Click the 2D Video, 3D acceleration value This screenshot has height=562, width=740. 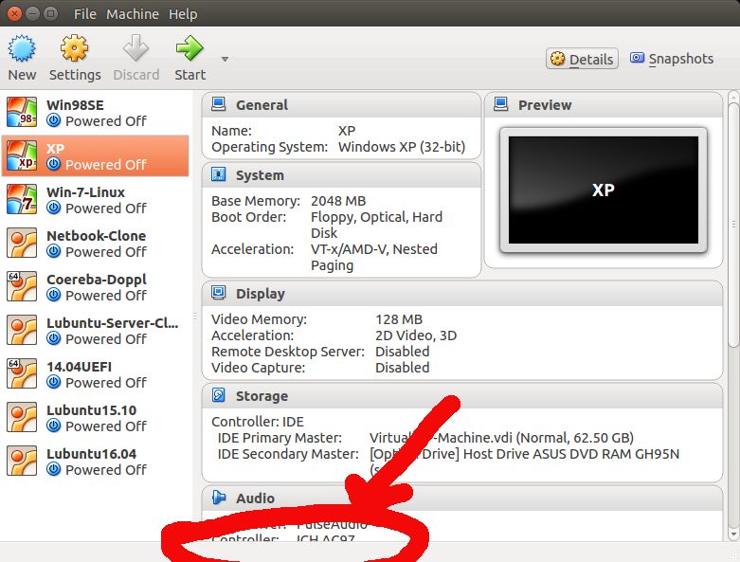pyautogui.click(x=416, y=335)
